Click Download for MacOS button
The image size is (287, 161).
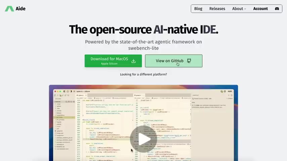(x=113, y=61)
